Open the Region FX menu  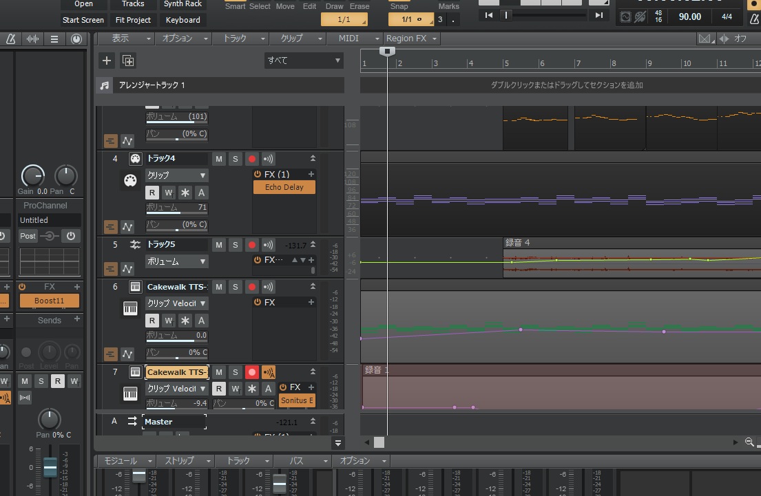click(x=410, y=39)
